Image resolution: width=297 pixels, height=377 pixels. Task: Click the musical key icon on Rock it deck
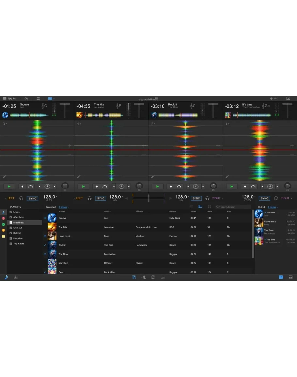tap(192, 106)
